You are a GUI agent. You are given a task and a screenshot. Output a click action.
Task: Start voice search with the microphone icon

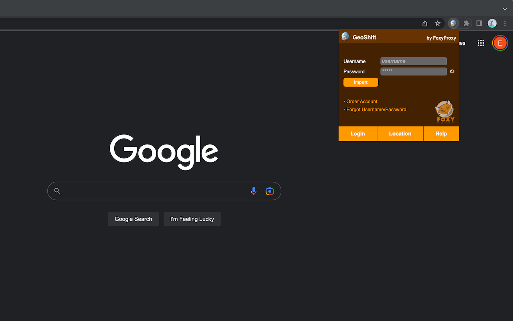(x=253, y=191)
